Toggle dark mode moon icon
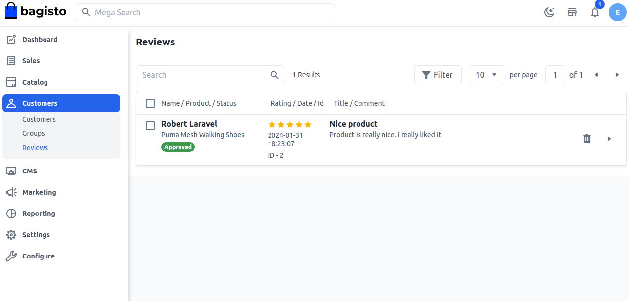This screenshot has height=301, width=629. 549,12
